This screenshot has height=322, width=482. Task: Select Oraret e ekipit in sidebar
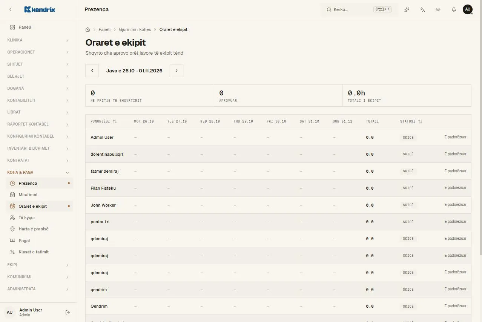point(40,206)
